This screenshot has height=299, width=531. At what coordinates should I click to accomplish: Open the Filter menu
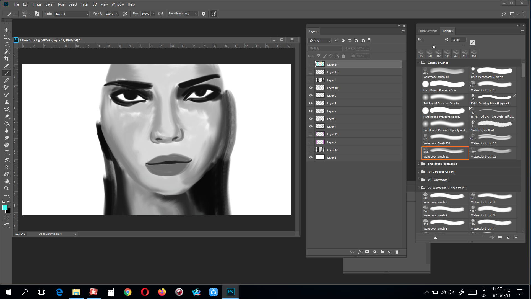click(85, 4)
